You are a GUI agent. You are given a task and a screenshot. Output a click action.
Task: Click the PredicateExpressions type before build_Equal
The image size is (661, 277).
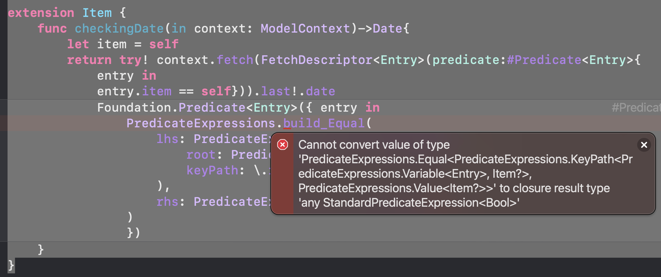pyautogui.click(x=201, y=123)
